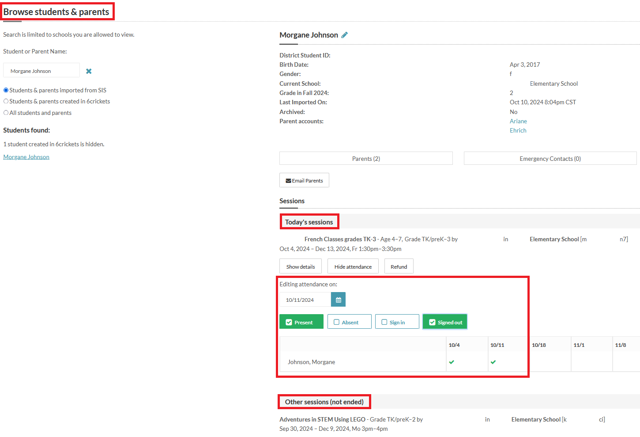Screen dimensions: 640x437
Task: Click the green checkmark under 10/11
Action: pyautogui.click(x=493, y=362)
